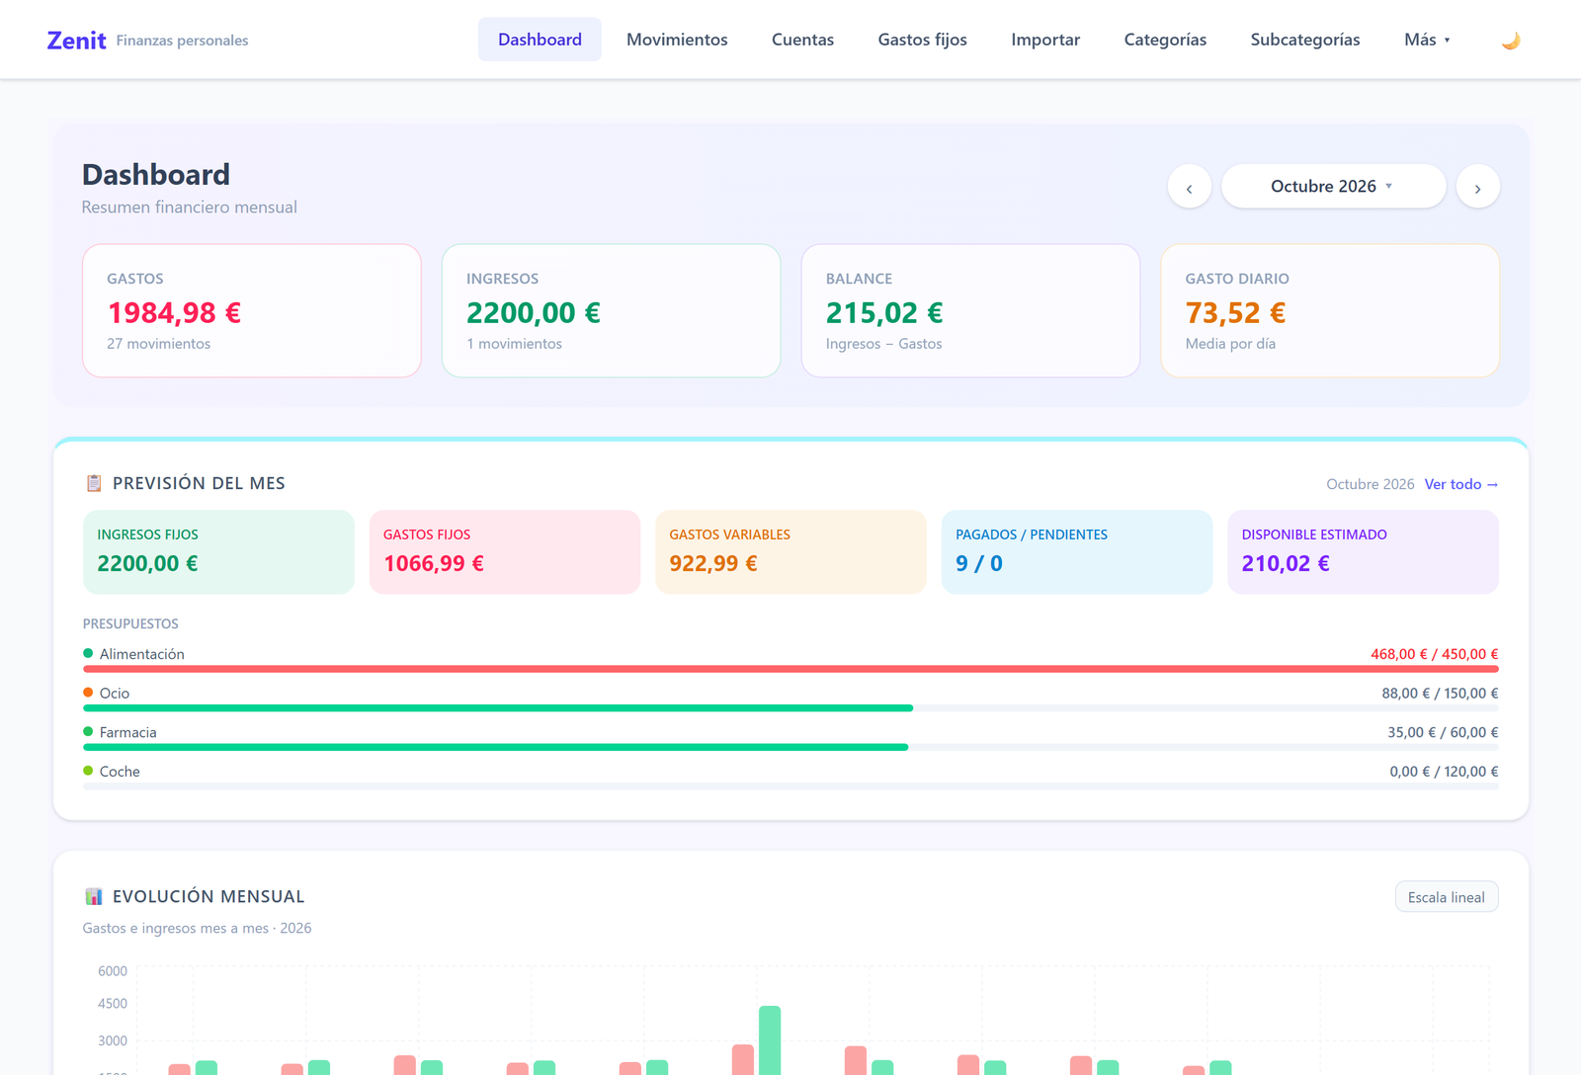This screenshot has width=1581, height=1075.
Task: Click the Ocio budget progress bar
Action: (790, 708)
